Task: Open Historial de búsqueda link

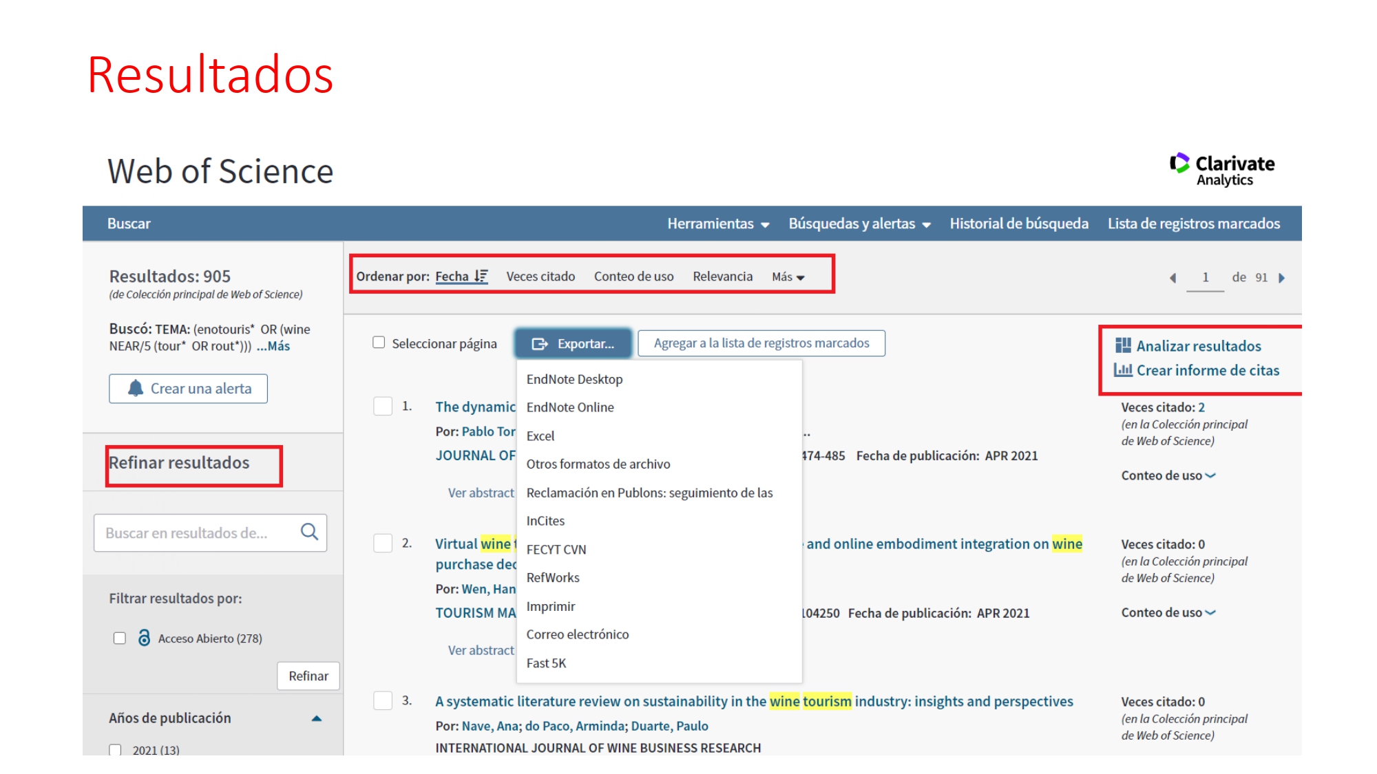Action: [1018, 224]
